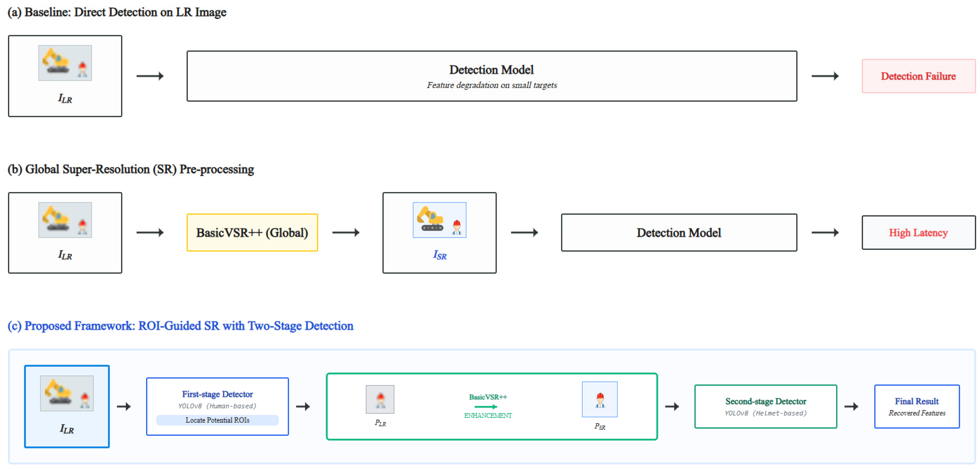Click the arrow pointing to Detection Failure
This screenshot has height=469, width=980.
(825, 76)
